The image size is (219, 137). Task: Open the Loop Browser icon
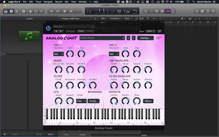pos(208,11)
